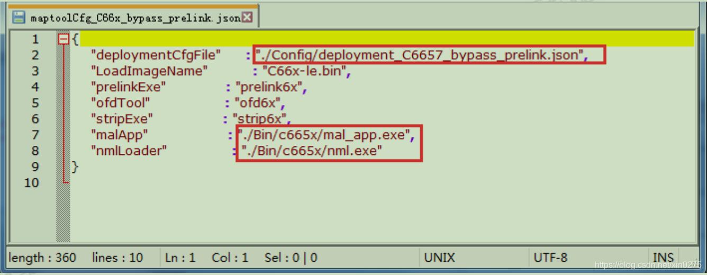Click line number 3 in margin
The width and height of the screenshot is (707, 275).
(x=35, y=71)
